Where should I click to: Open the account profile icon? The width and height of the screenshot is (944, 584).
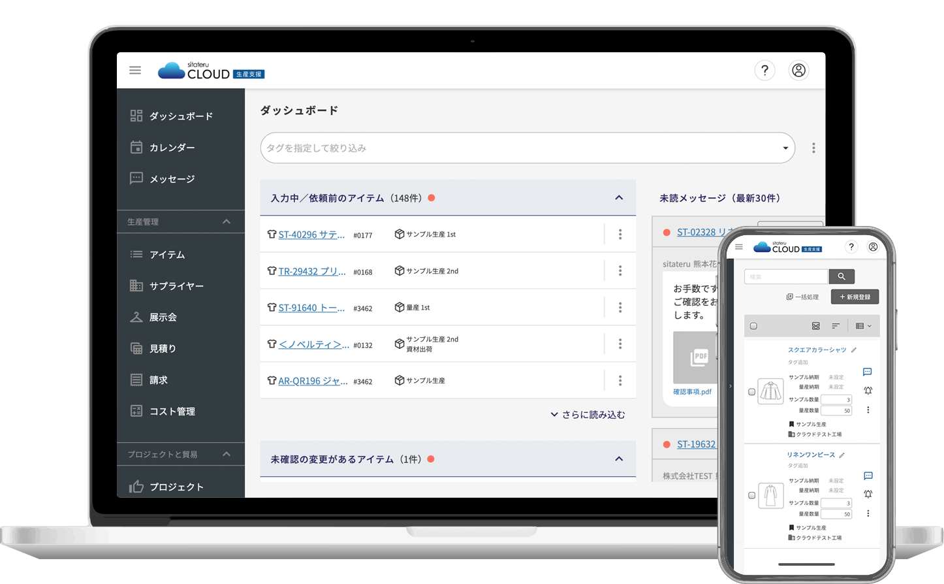click(x=798, y=70)
